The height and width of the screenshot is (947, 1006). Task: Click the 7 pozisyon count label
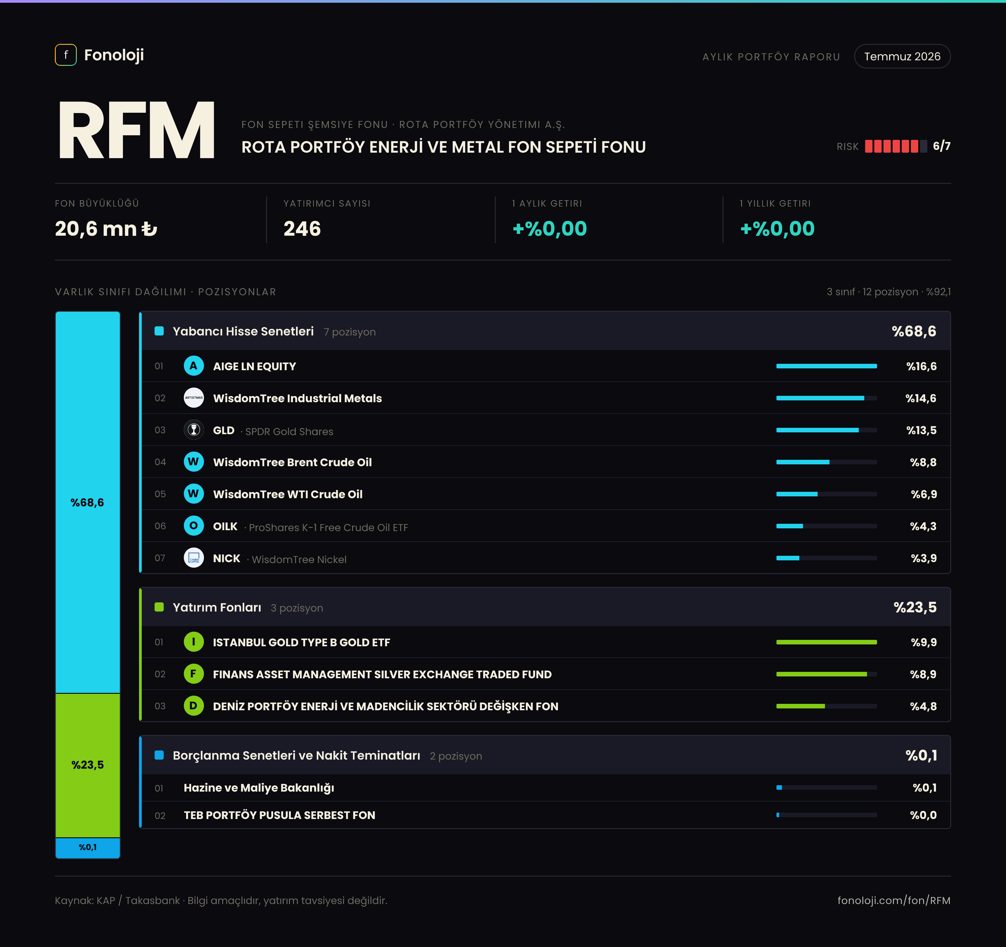coord(350,332)
